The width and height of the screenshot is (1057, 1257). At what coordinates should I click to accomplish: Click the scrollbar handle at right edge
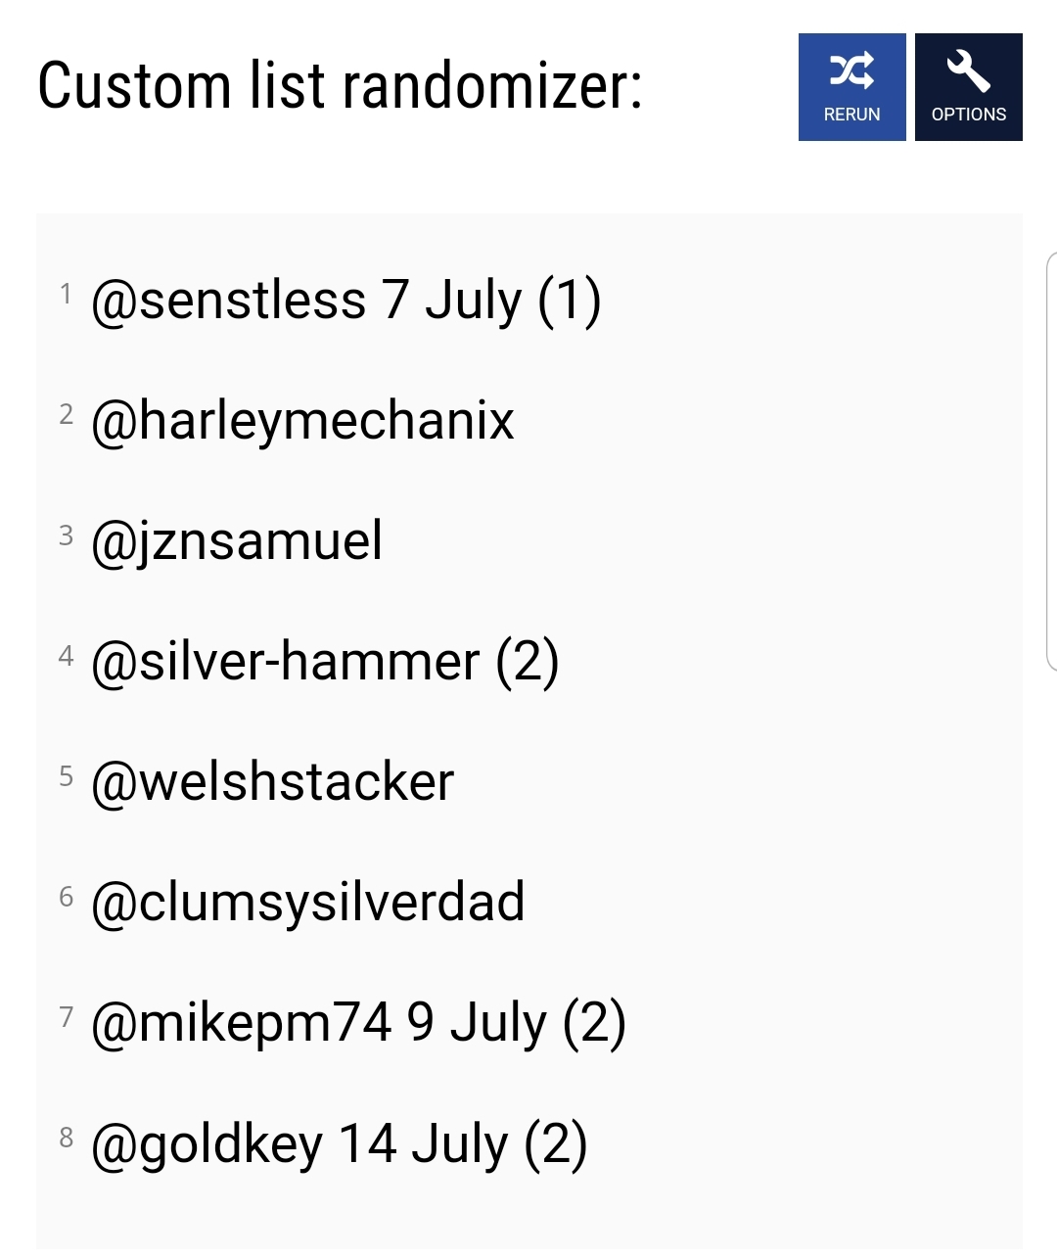point(1051,461)
